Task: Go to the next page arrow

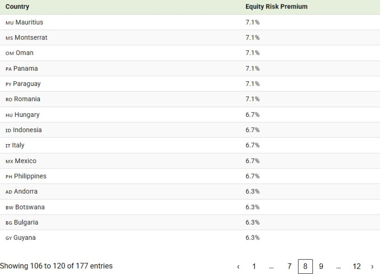Action: (372, 266)
